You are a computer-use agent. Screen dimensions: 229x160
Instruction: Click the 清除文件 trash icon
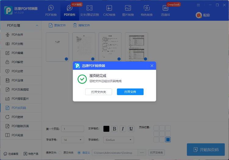[75, 25]
